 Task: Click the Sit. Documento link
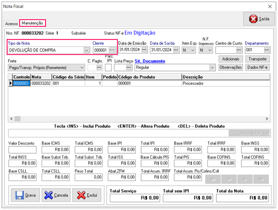click(150, 61)
